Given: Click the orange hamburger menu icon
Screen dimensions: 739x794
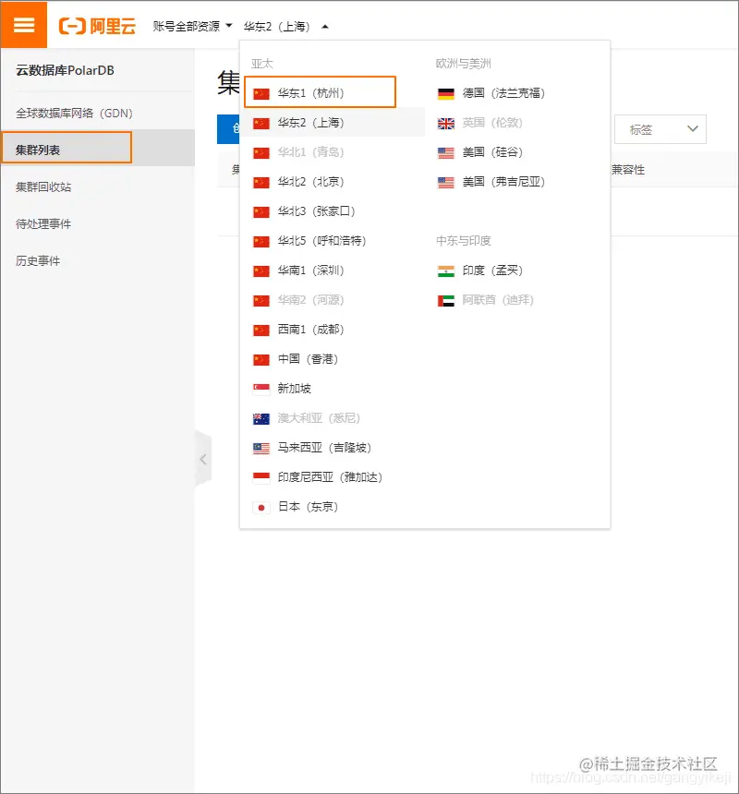Looking at the screenshot, I should pos(23,25).
